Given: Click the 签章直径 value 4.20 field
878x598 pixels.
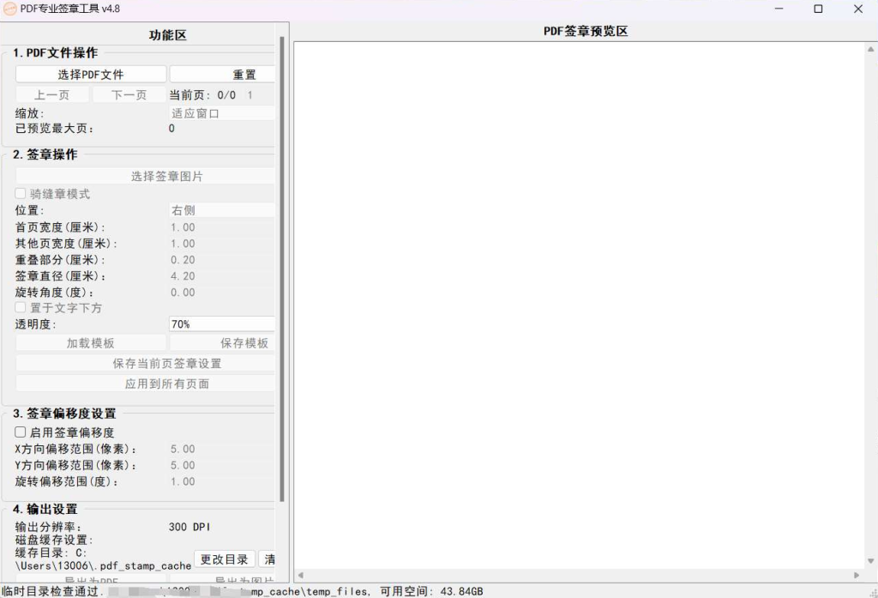Looking at the screenshot, I should coord(222,275).
